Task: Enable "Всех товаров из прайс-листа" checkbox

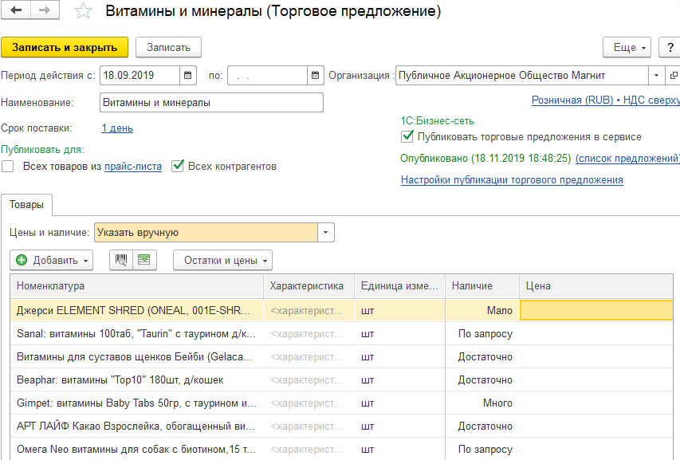Action: [x=8, y=167]
